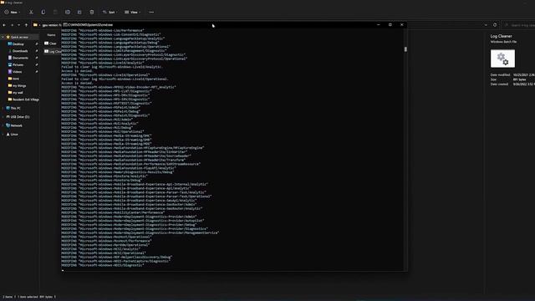
Task: Collapse the Quick access tree node
Action: point(3,37)
